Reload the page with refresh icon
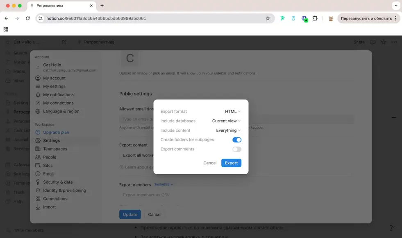Viewport: 402px width, 238px height. [28, 18]
